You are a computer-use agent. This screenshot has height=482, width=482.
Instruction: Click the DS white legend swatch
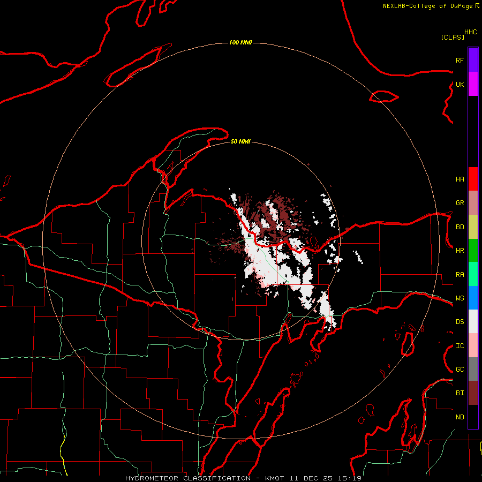(x=473, y=321)
